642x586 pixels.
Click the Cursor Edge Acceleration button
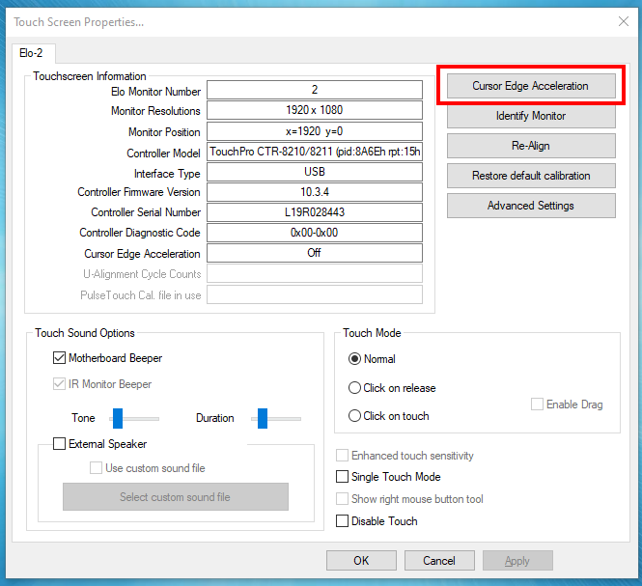click(x=531, y=86)
